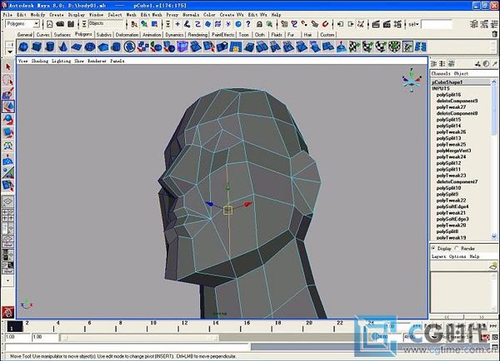Open the Edit Mesh menu
The height and width of the screenshot is (361, 500).
tap(152, 15)
